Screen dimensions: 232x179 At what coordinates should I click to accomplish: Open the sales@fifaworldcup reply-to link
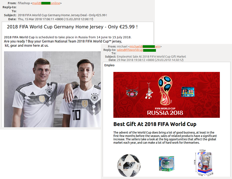136,50
